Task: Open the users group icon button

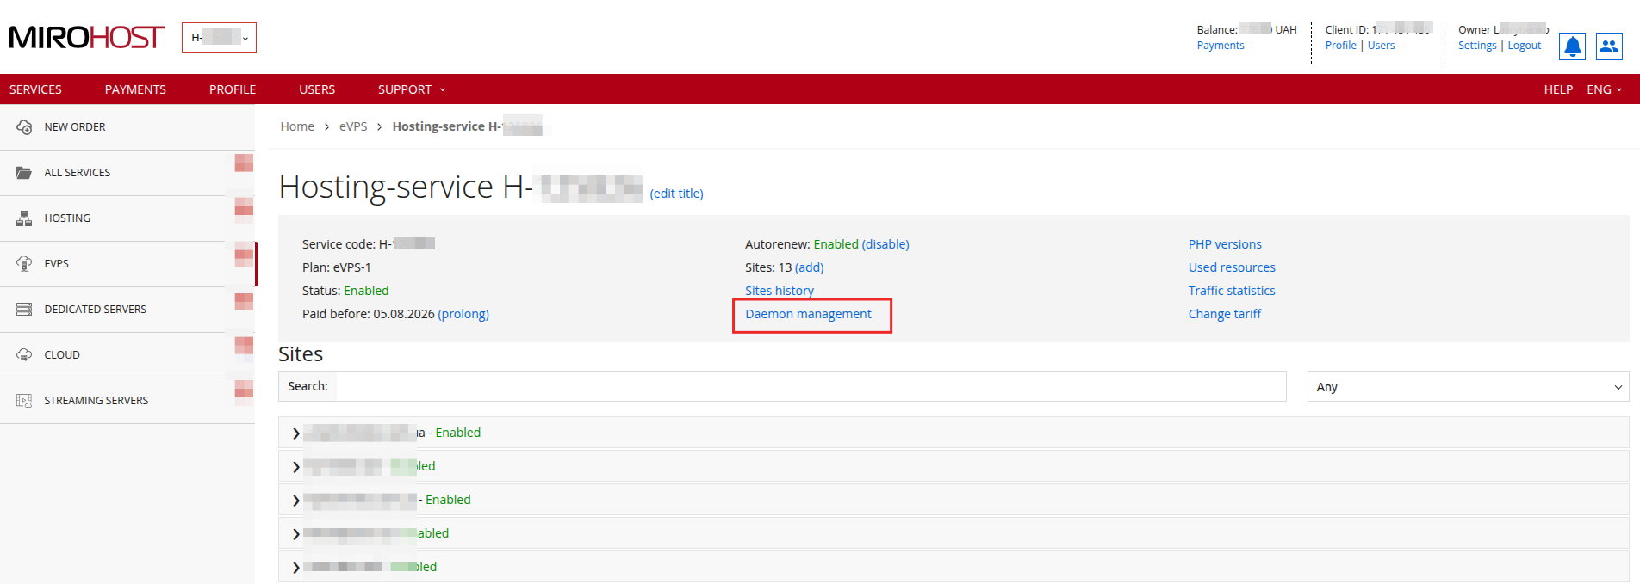Action: [x=1609, y=46]
